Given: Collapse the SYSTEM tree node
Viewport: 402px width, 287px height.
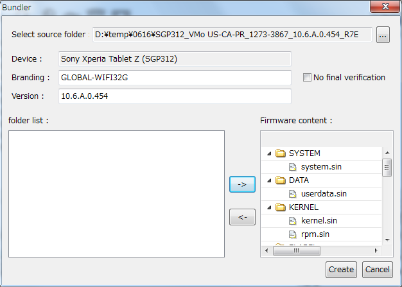Looking at the screenshot, I should tap(269, 153).
